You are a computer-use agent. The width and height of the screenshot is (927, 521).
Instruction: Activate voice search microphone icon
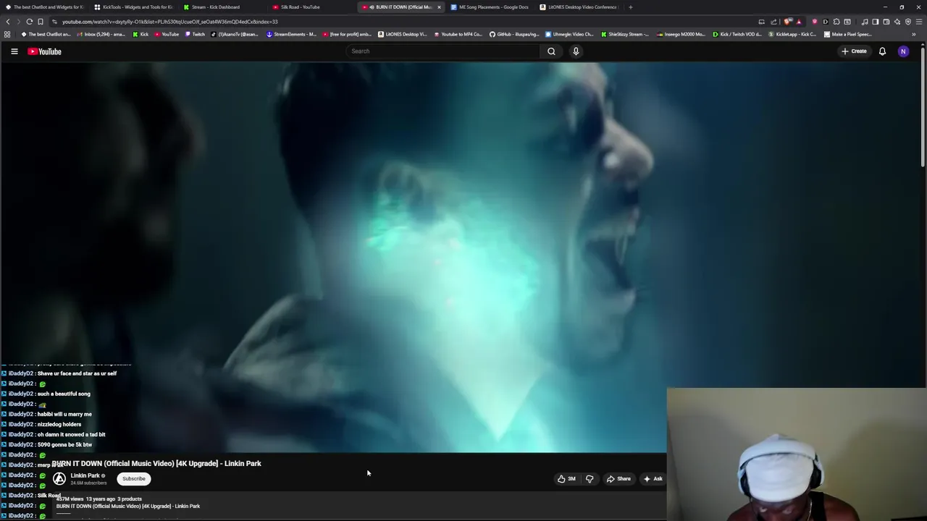(576, 51)
